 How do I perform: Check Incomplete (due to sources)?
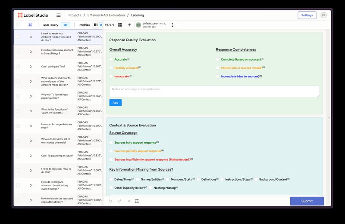218,77
